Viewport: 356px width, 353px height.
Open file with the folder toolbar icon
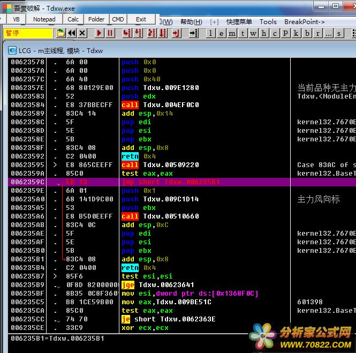[60, 33]
